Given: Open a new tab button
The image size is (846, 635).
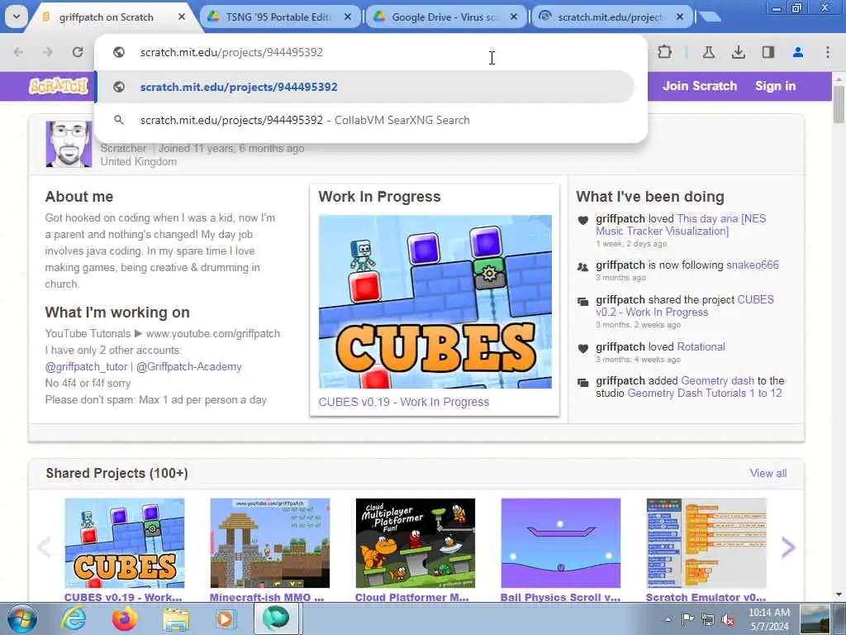Looking at the screenshot, I should tap(710, 17).
